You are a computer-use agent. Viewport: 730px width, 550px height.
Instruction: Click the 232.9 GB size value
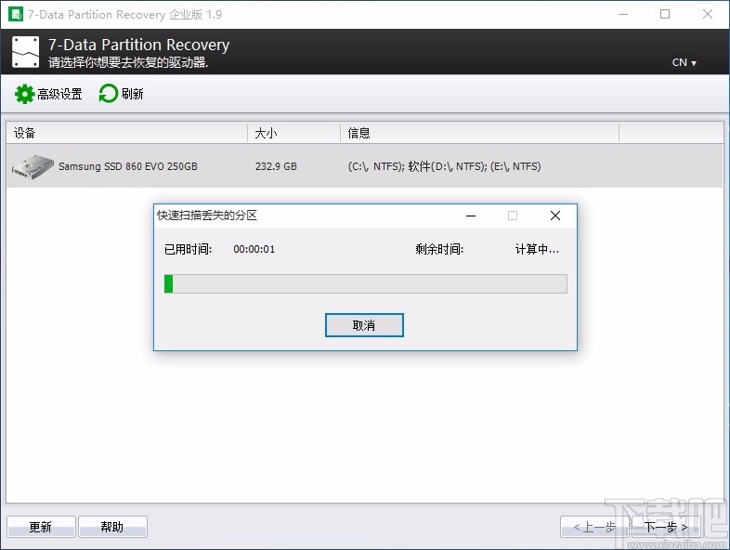[x=276, y=166]
